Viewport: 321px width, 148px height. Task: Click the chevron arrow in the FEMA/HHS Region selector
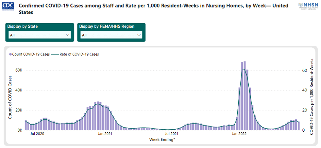click(x=139, y=35)
